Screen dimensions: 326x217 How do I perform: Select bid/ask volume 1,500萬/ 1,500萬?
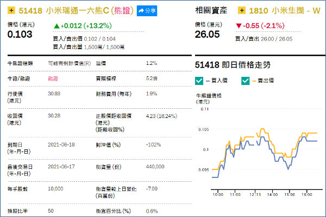[x=104, y=47]
